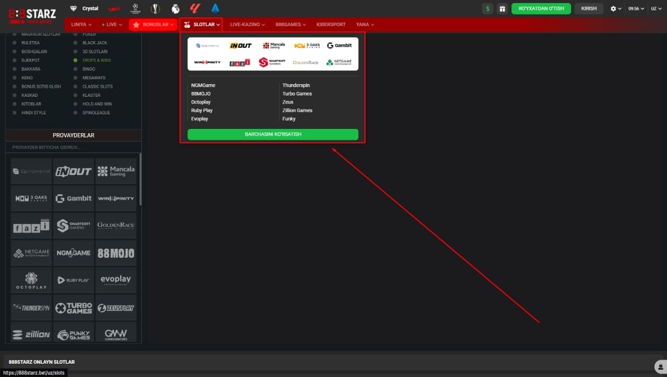Open the Funky provider link

click(x=289, y=119)
